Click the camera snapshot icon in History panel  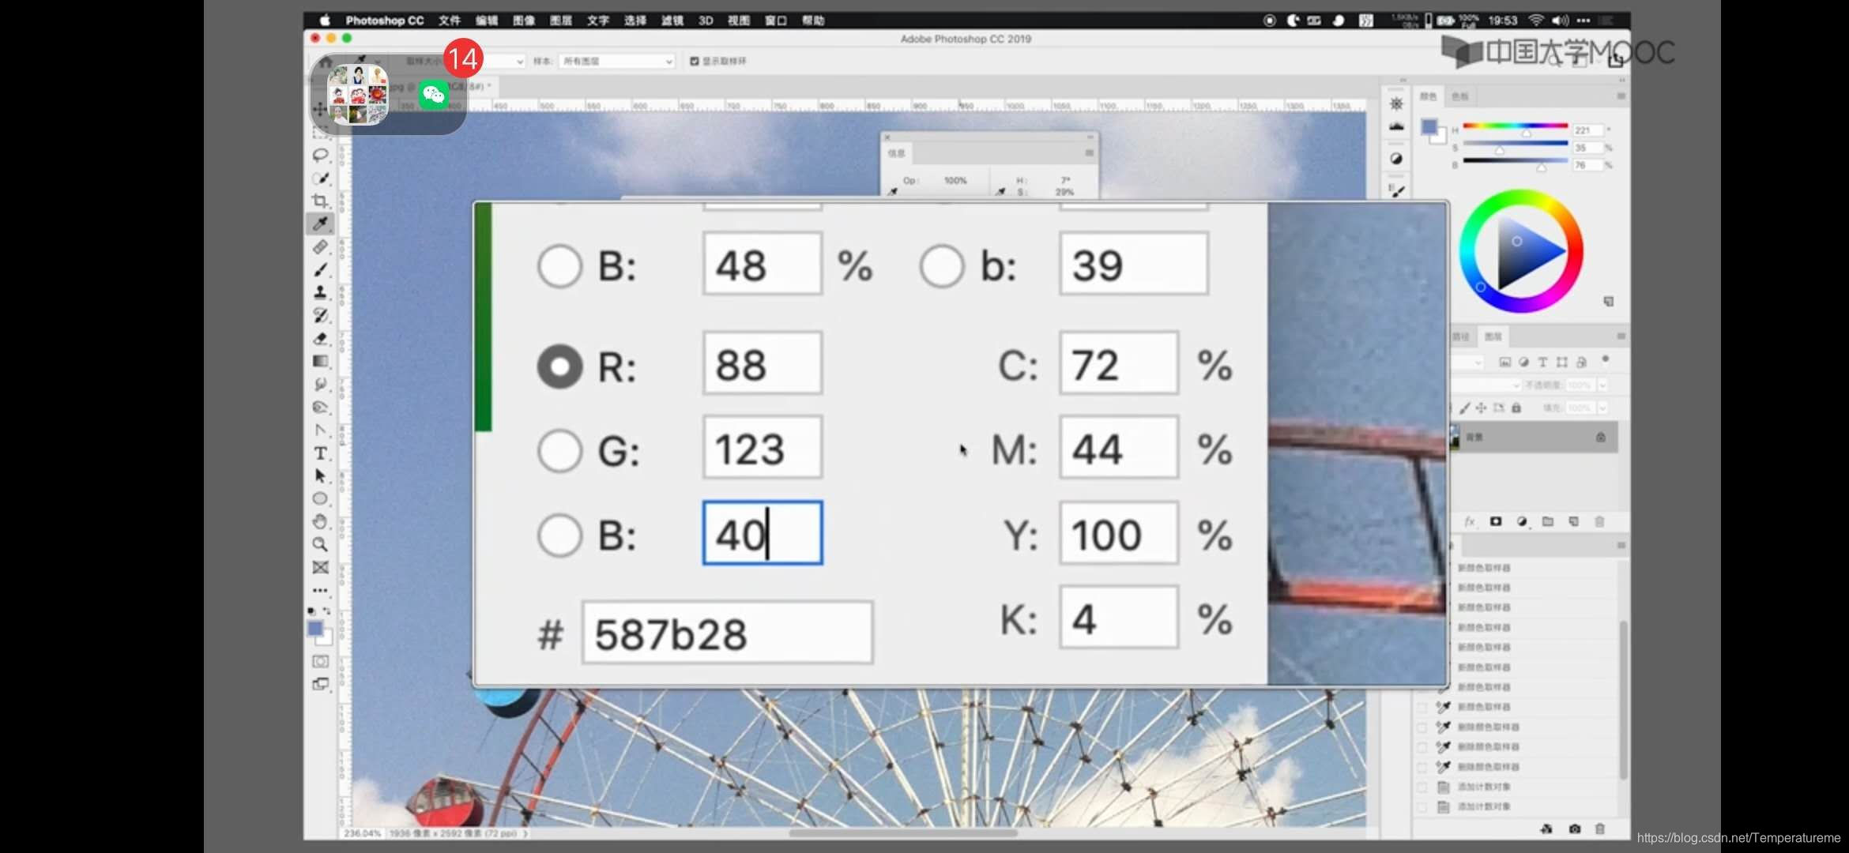point(1575,829)
